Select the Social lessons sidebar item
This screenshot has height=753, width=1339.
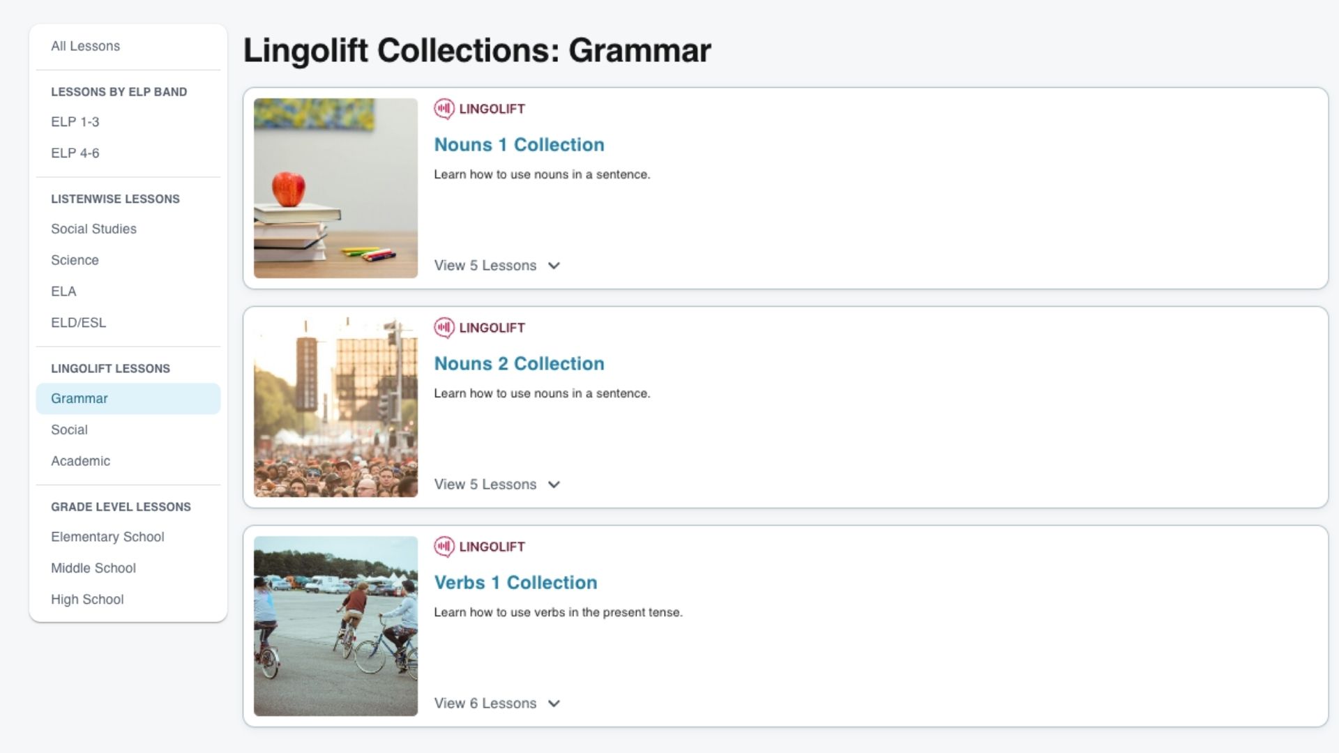tap(69, 429)
